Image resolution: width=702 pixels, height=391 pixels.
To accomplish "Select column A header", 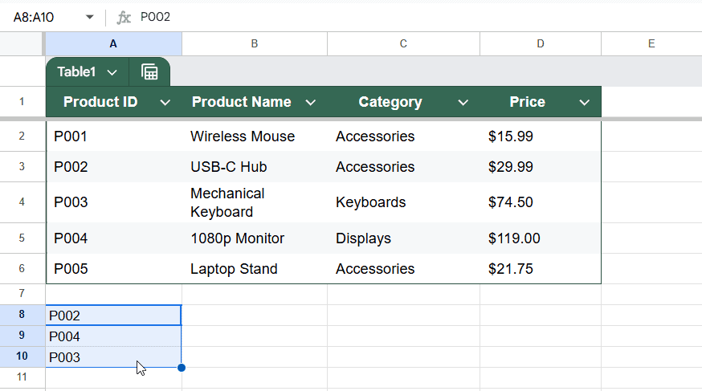I will click(113, 44).
